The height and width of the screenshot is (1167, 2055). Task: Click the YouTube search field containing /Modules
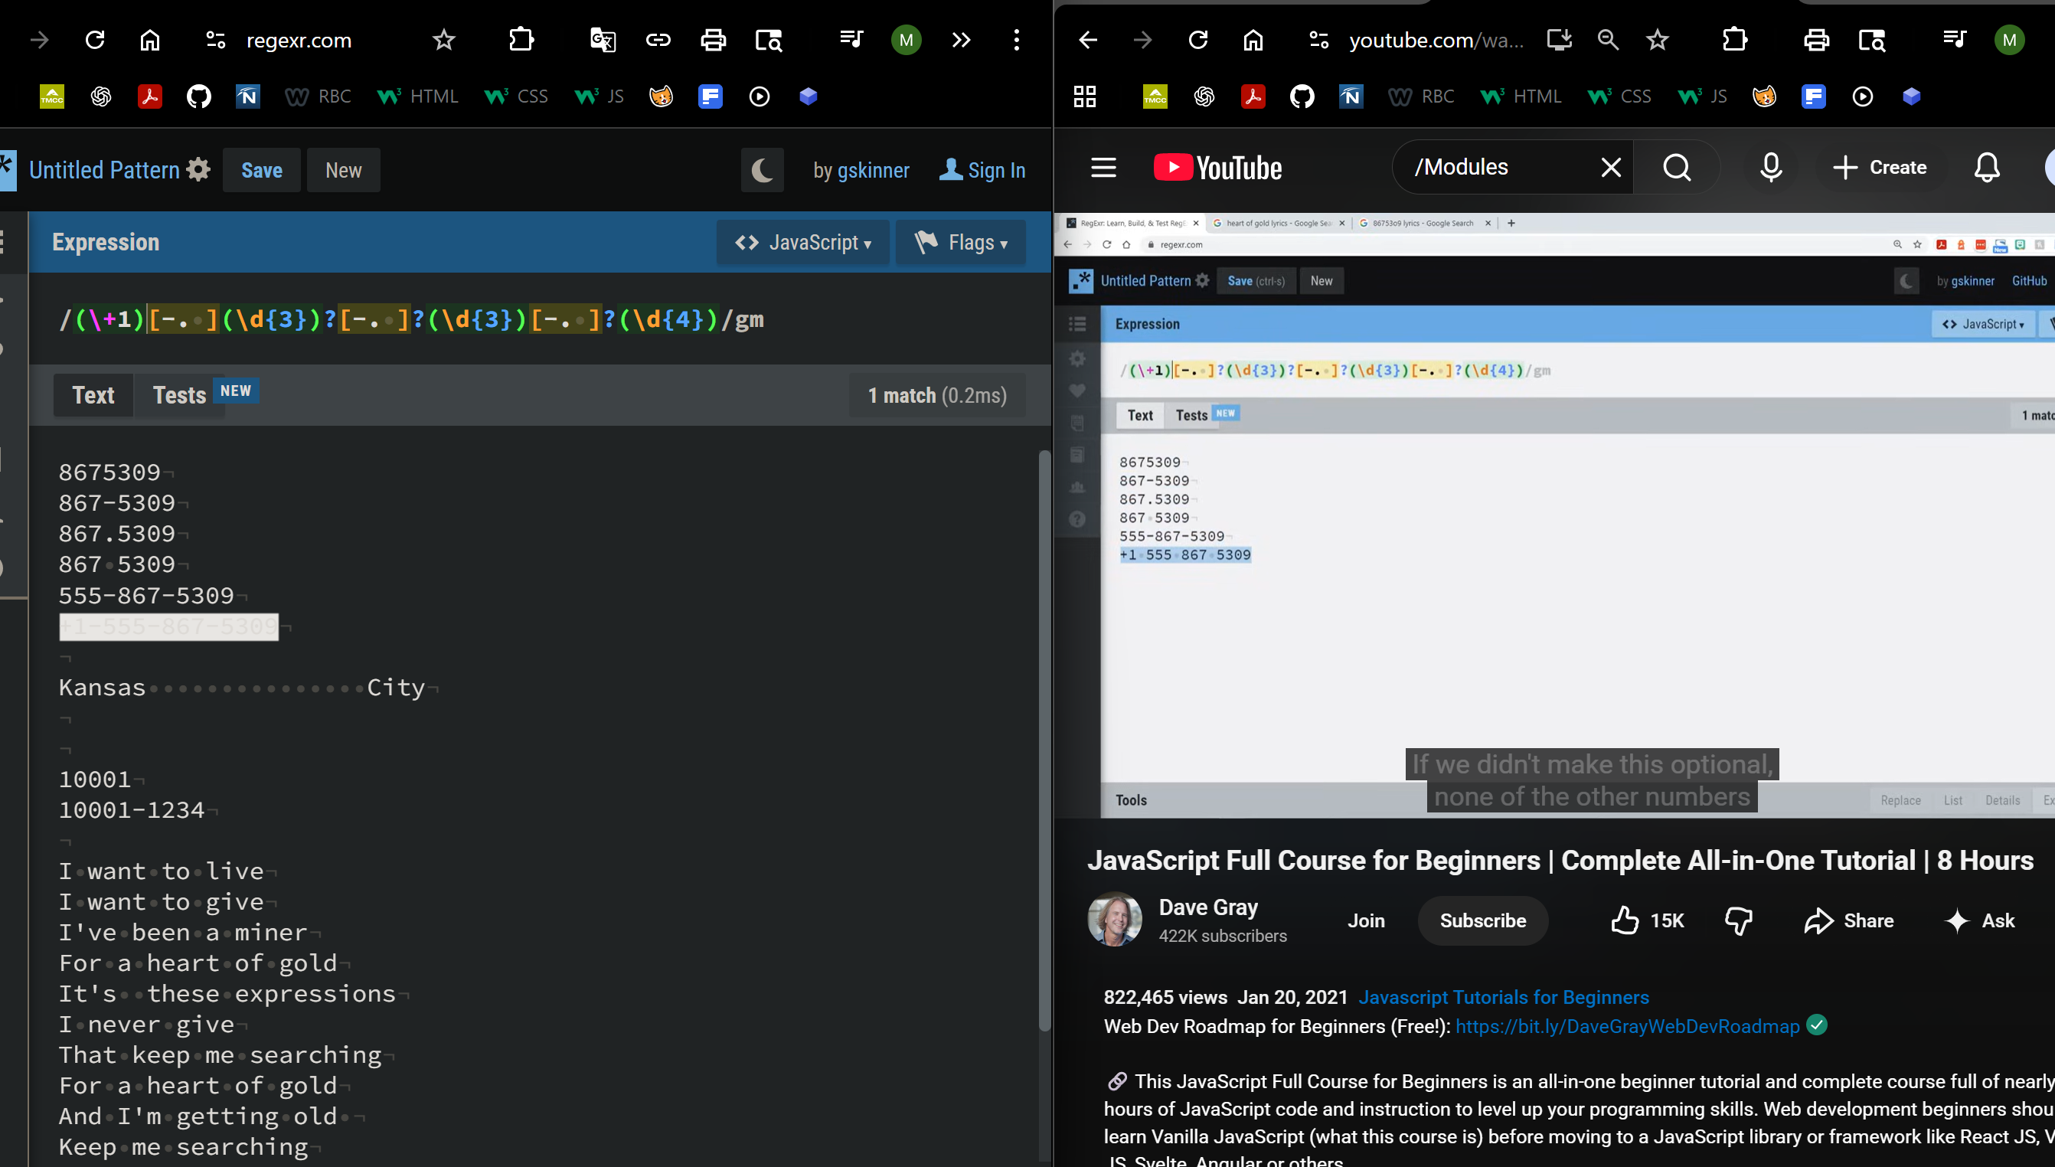pyautogui.click(x=1506, y=167)
